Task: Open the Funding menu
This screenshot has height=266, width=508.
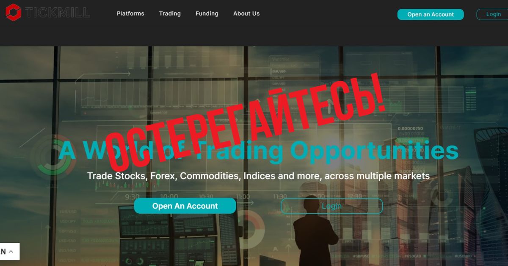Action: click(207, 14)
